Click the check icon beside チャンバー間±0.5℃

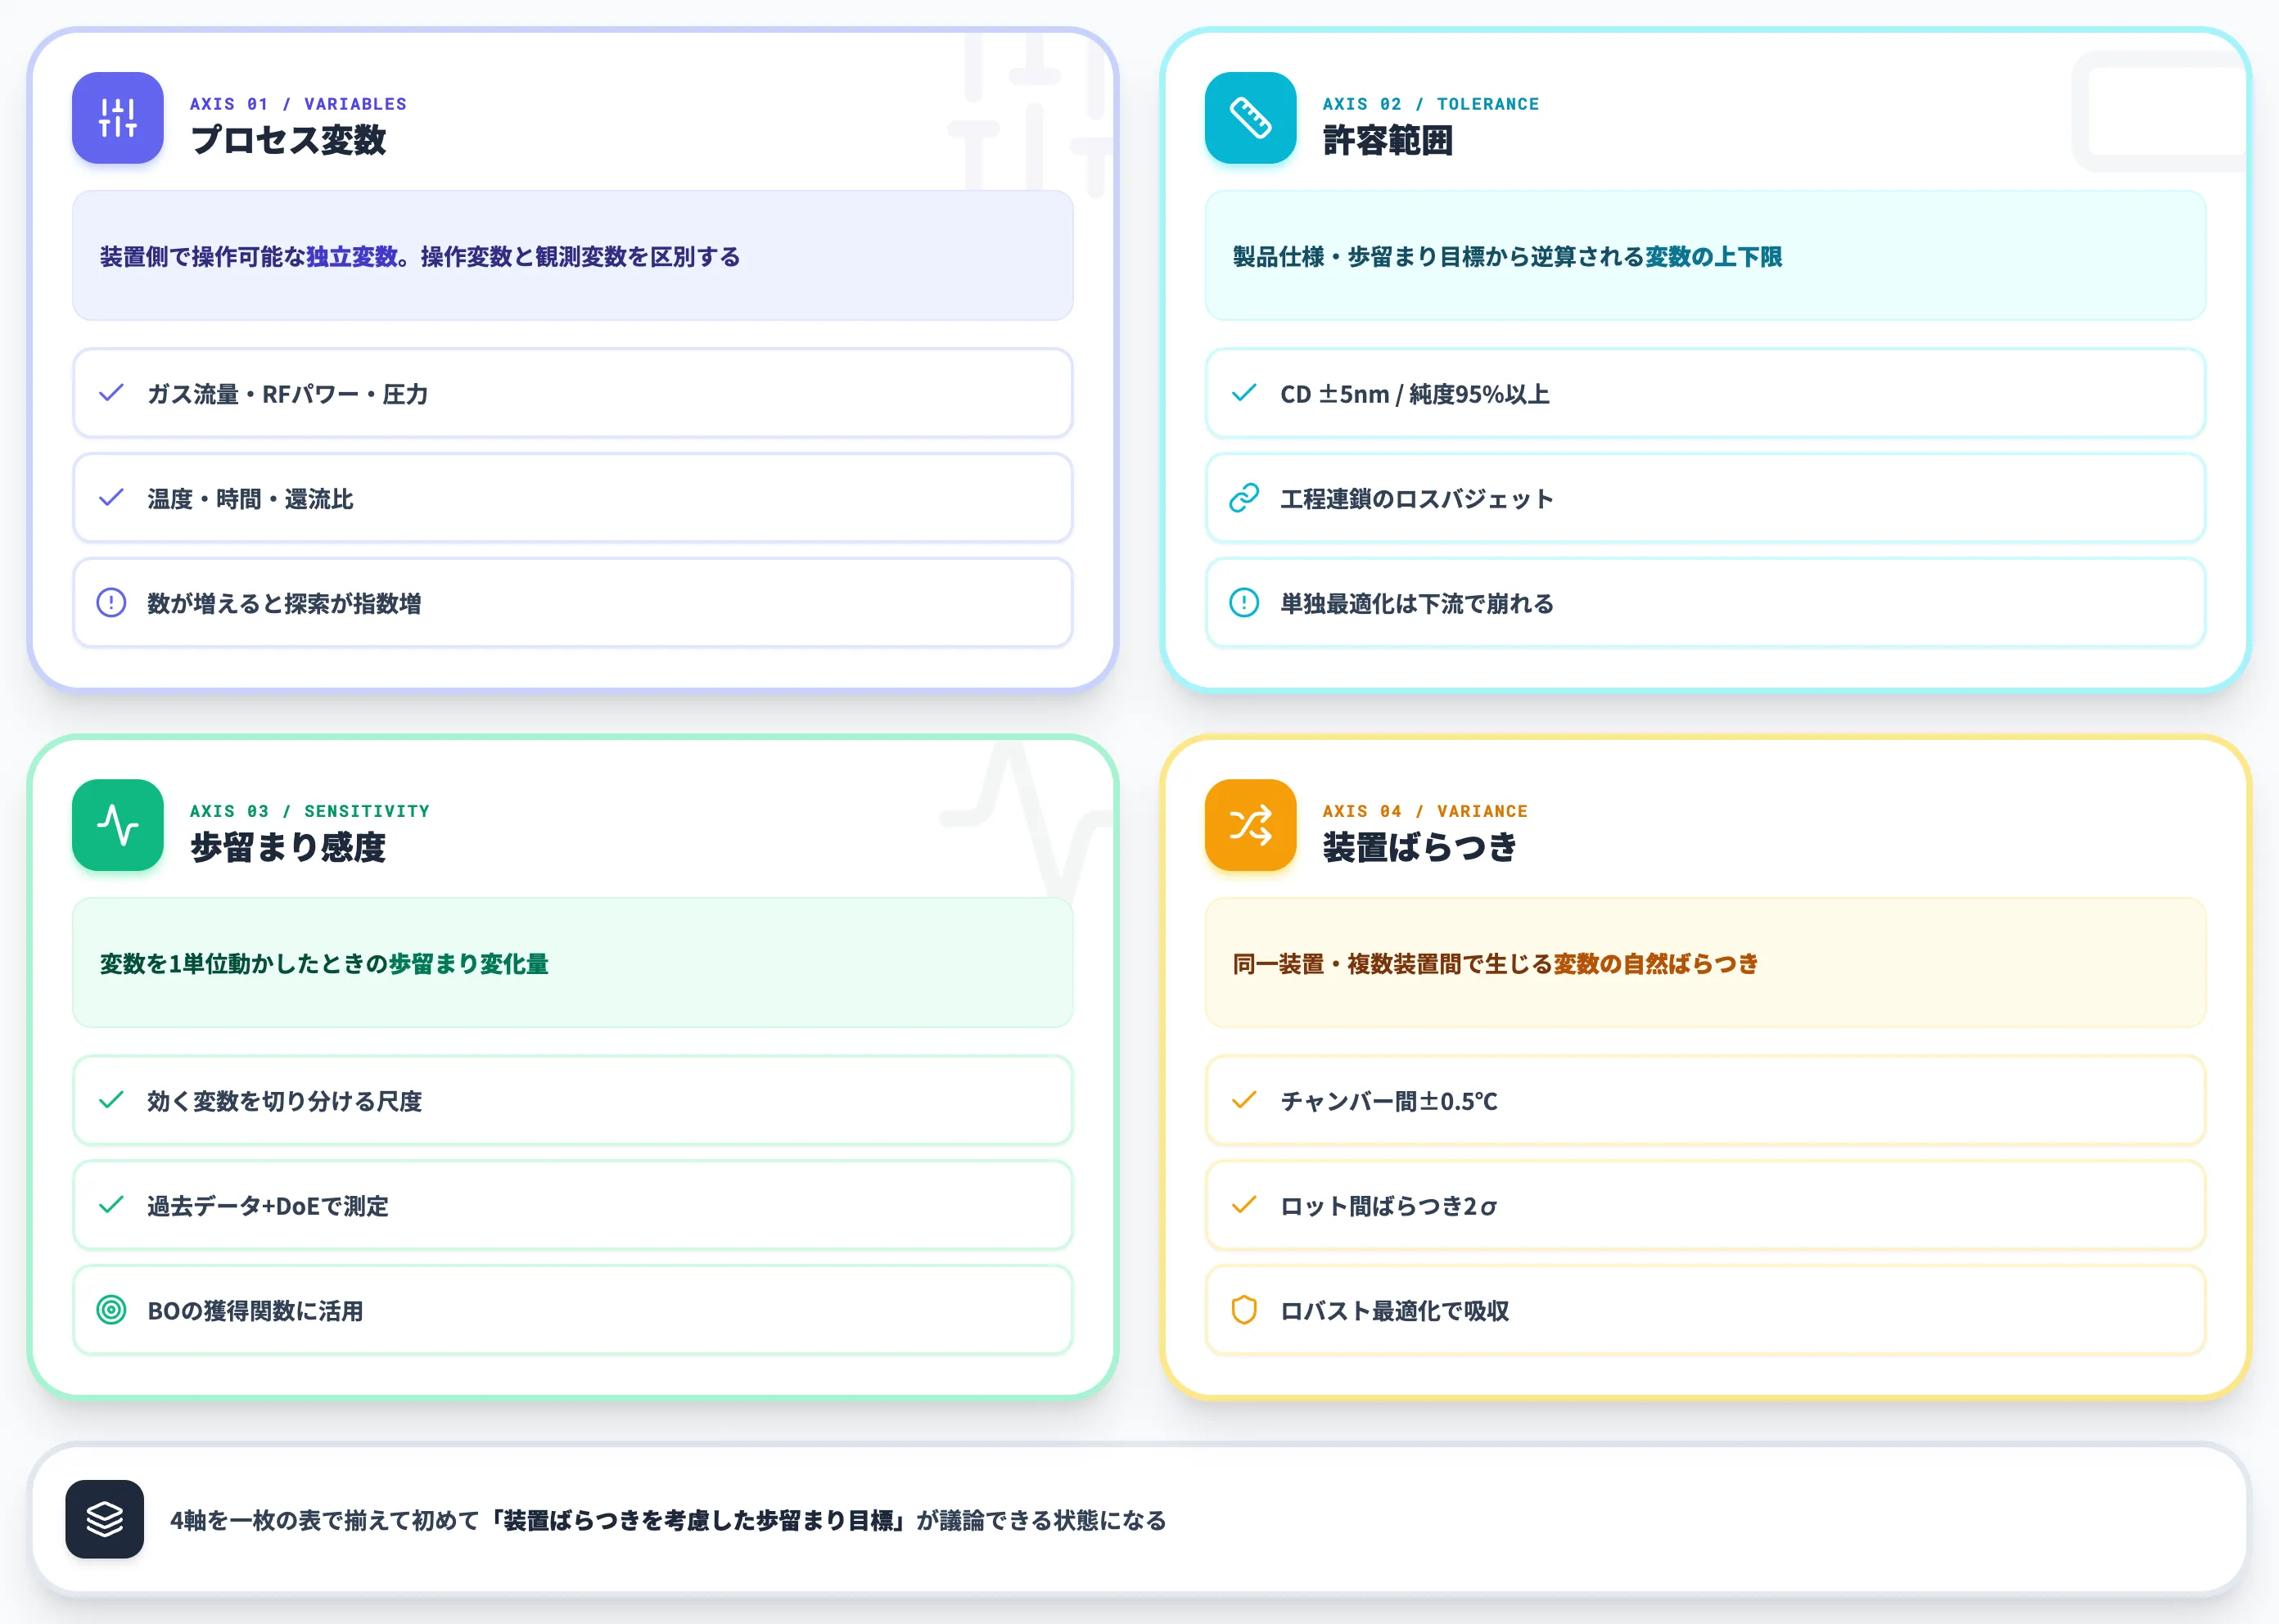pos(1244,1100)
